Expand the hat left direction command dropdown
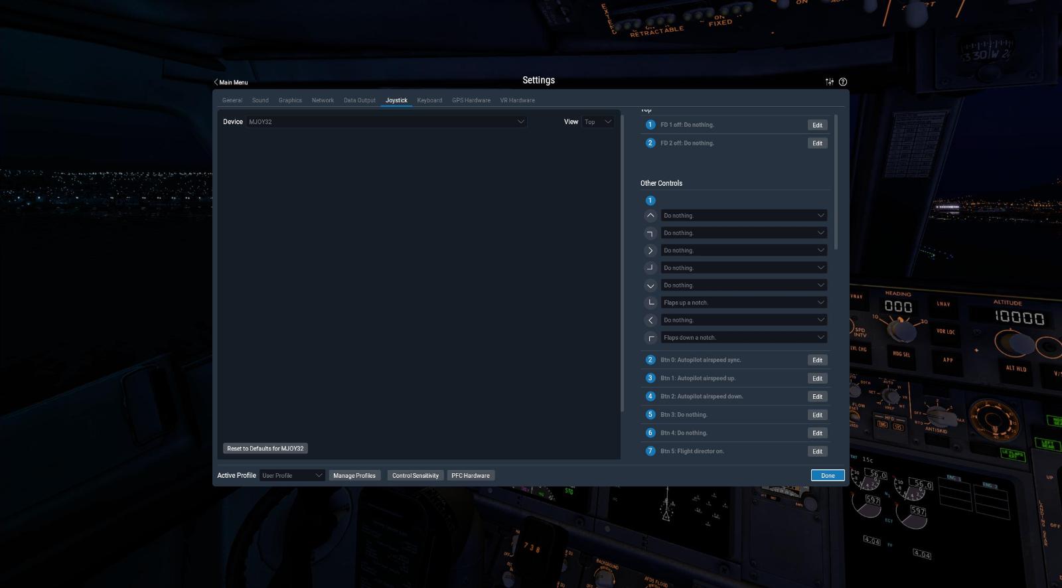 coord(744,320)
